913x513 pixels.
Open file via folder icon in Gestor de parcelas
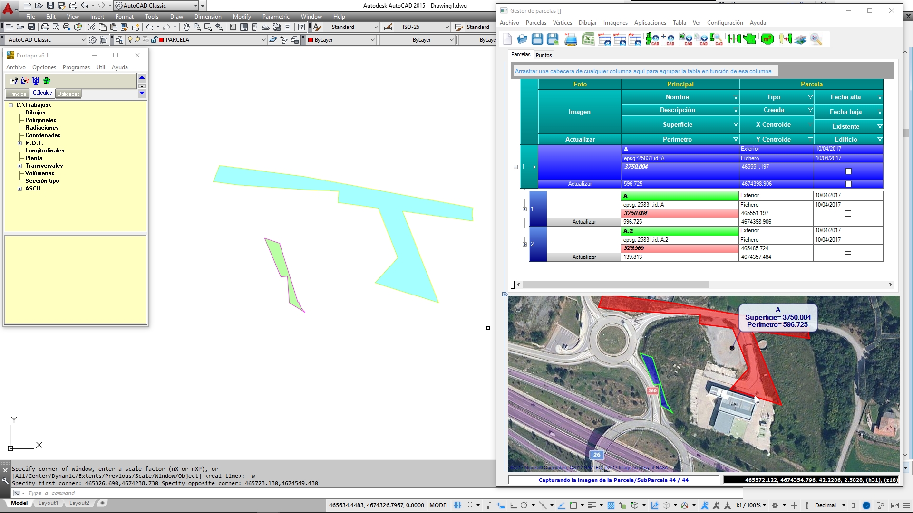[x=522, y=39]
